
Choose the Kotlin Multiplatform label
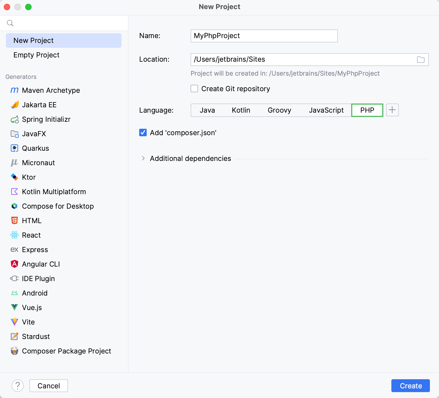(x=54, y=192)
